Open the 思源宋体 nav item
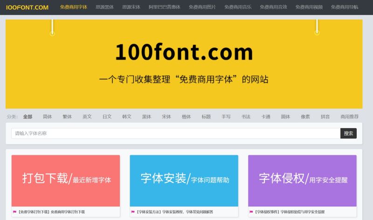Screen dimensions: 373x220 click(x=131, y=7)
